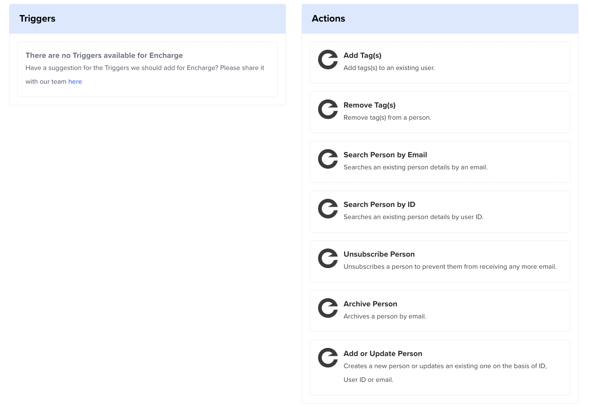
Task: Open the Unsubscribe Person action title
Action: point(379,254)
